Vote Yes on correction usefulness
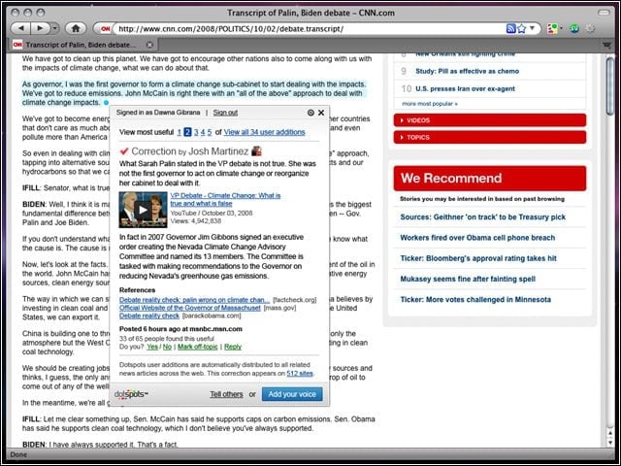The image size is (621, 466). tap(152, 347)
